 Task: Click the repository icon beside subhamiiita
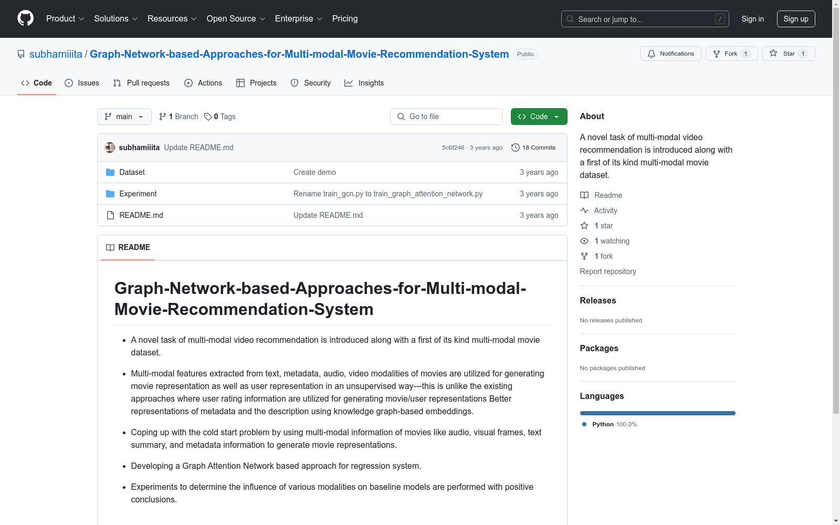click(21, 54)
